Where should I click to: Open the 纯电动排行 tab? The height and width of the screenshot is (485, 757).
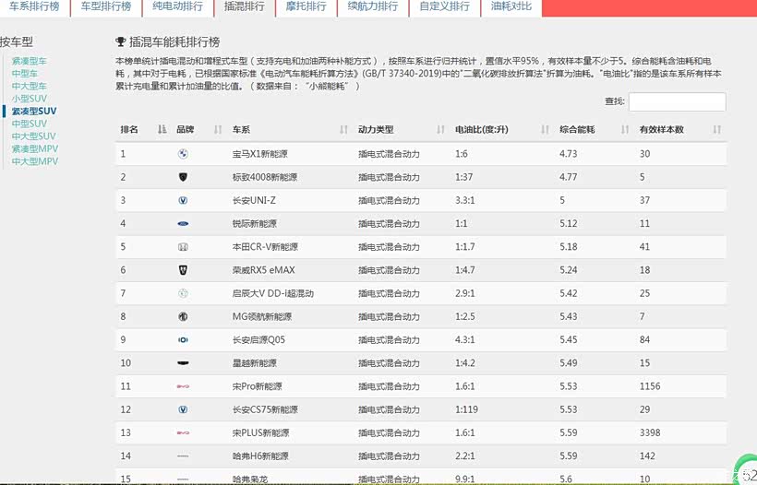point(177,6)
